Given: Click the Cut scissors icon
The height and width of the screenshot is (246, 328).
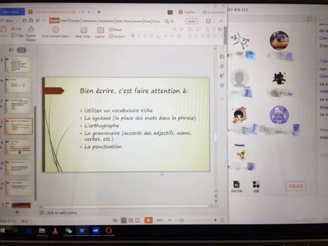Looking at the screenshot, I should tap(13, 29).
